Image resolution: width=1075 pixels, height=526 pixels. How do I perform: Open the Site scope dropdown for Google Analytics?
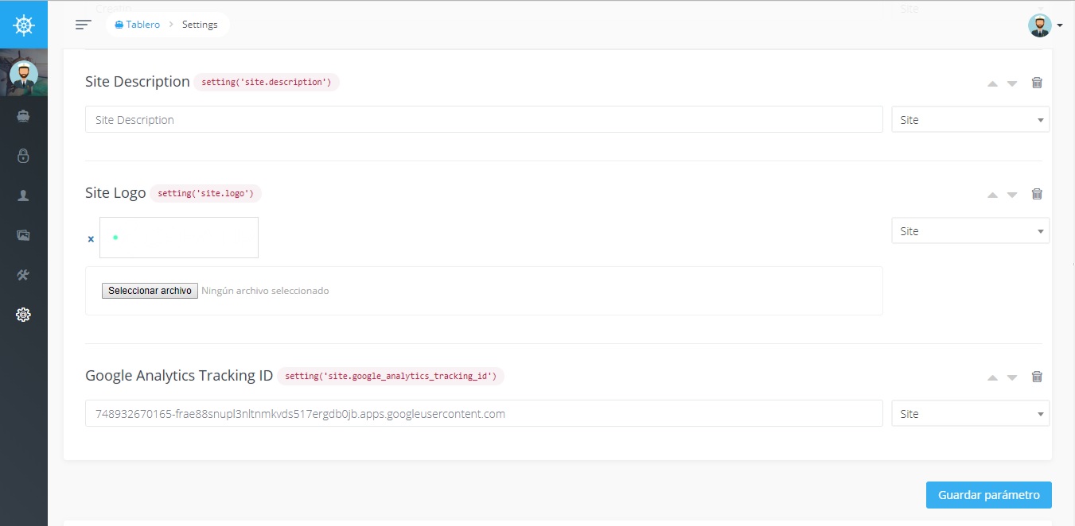click(x=970, y=413)
